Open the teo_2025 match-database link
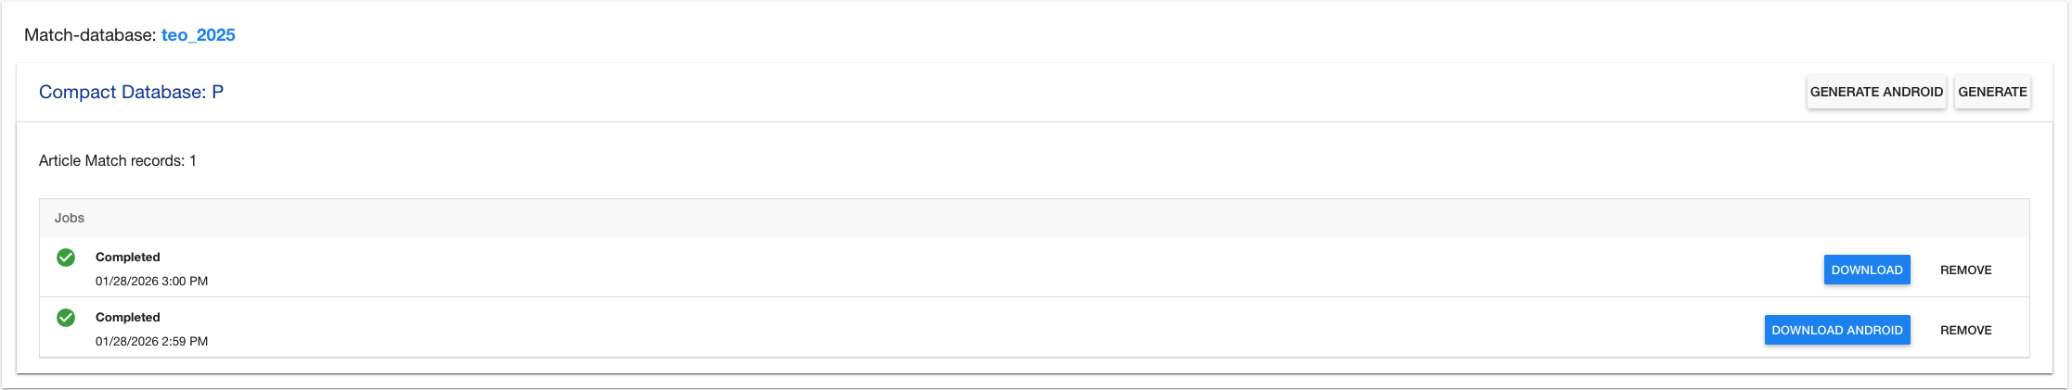This screenshot has width=2072, height=390. coord(198,35)
